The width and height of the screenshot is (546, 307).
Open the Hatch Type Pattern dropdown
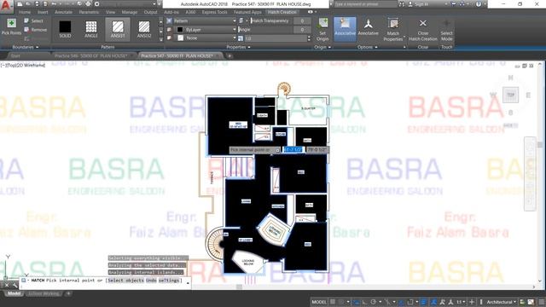pos(205,20)
